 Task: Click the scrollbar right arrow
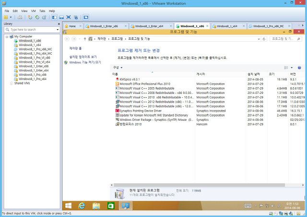[303, 185]
